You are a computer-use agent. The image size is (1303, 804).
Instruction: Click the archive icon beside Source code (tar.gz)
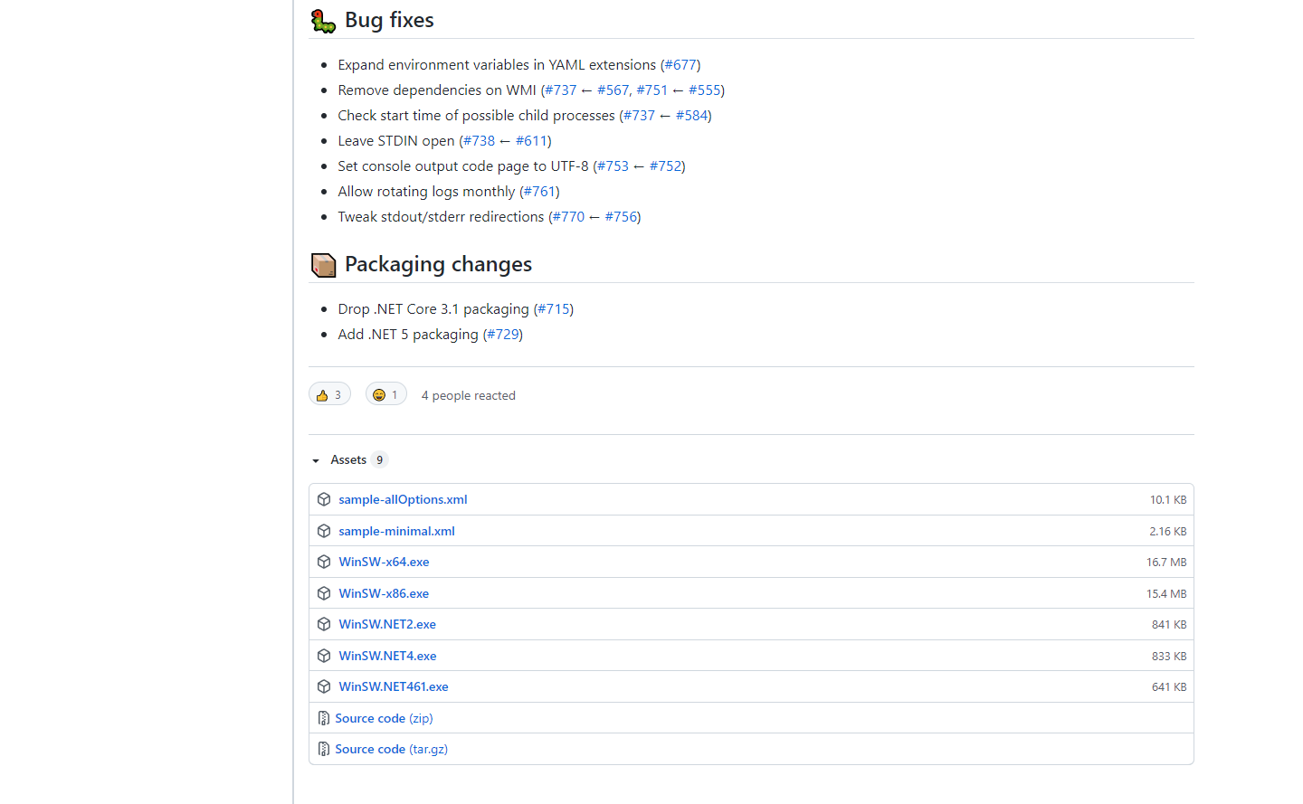pyautogui.click(x=324, y=749)
